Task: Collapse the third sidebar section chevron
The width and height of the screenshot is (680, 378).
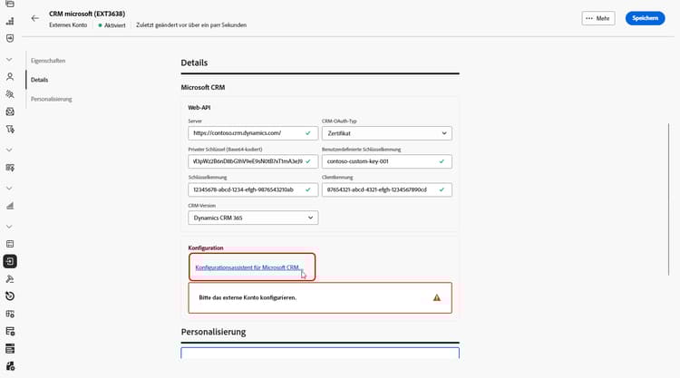Action: [x=9, y=189]
